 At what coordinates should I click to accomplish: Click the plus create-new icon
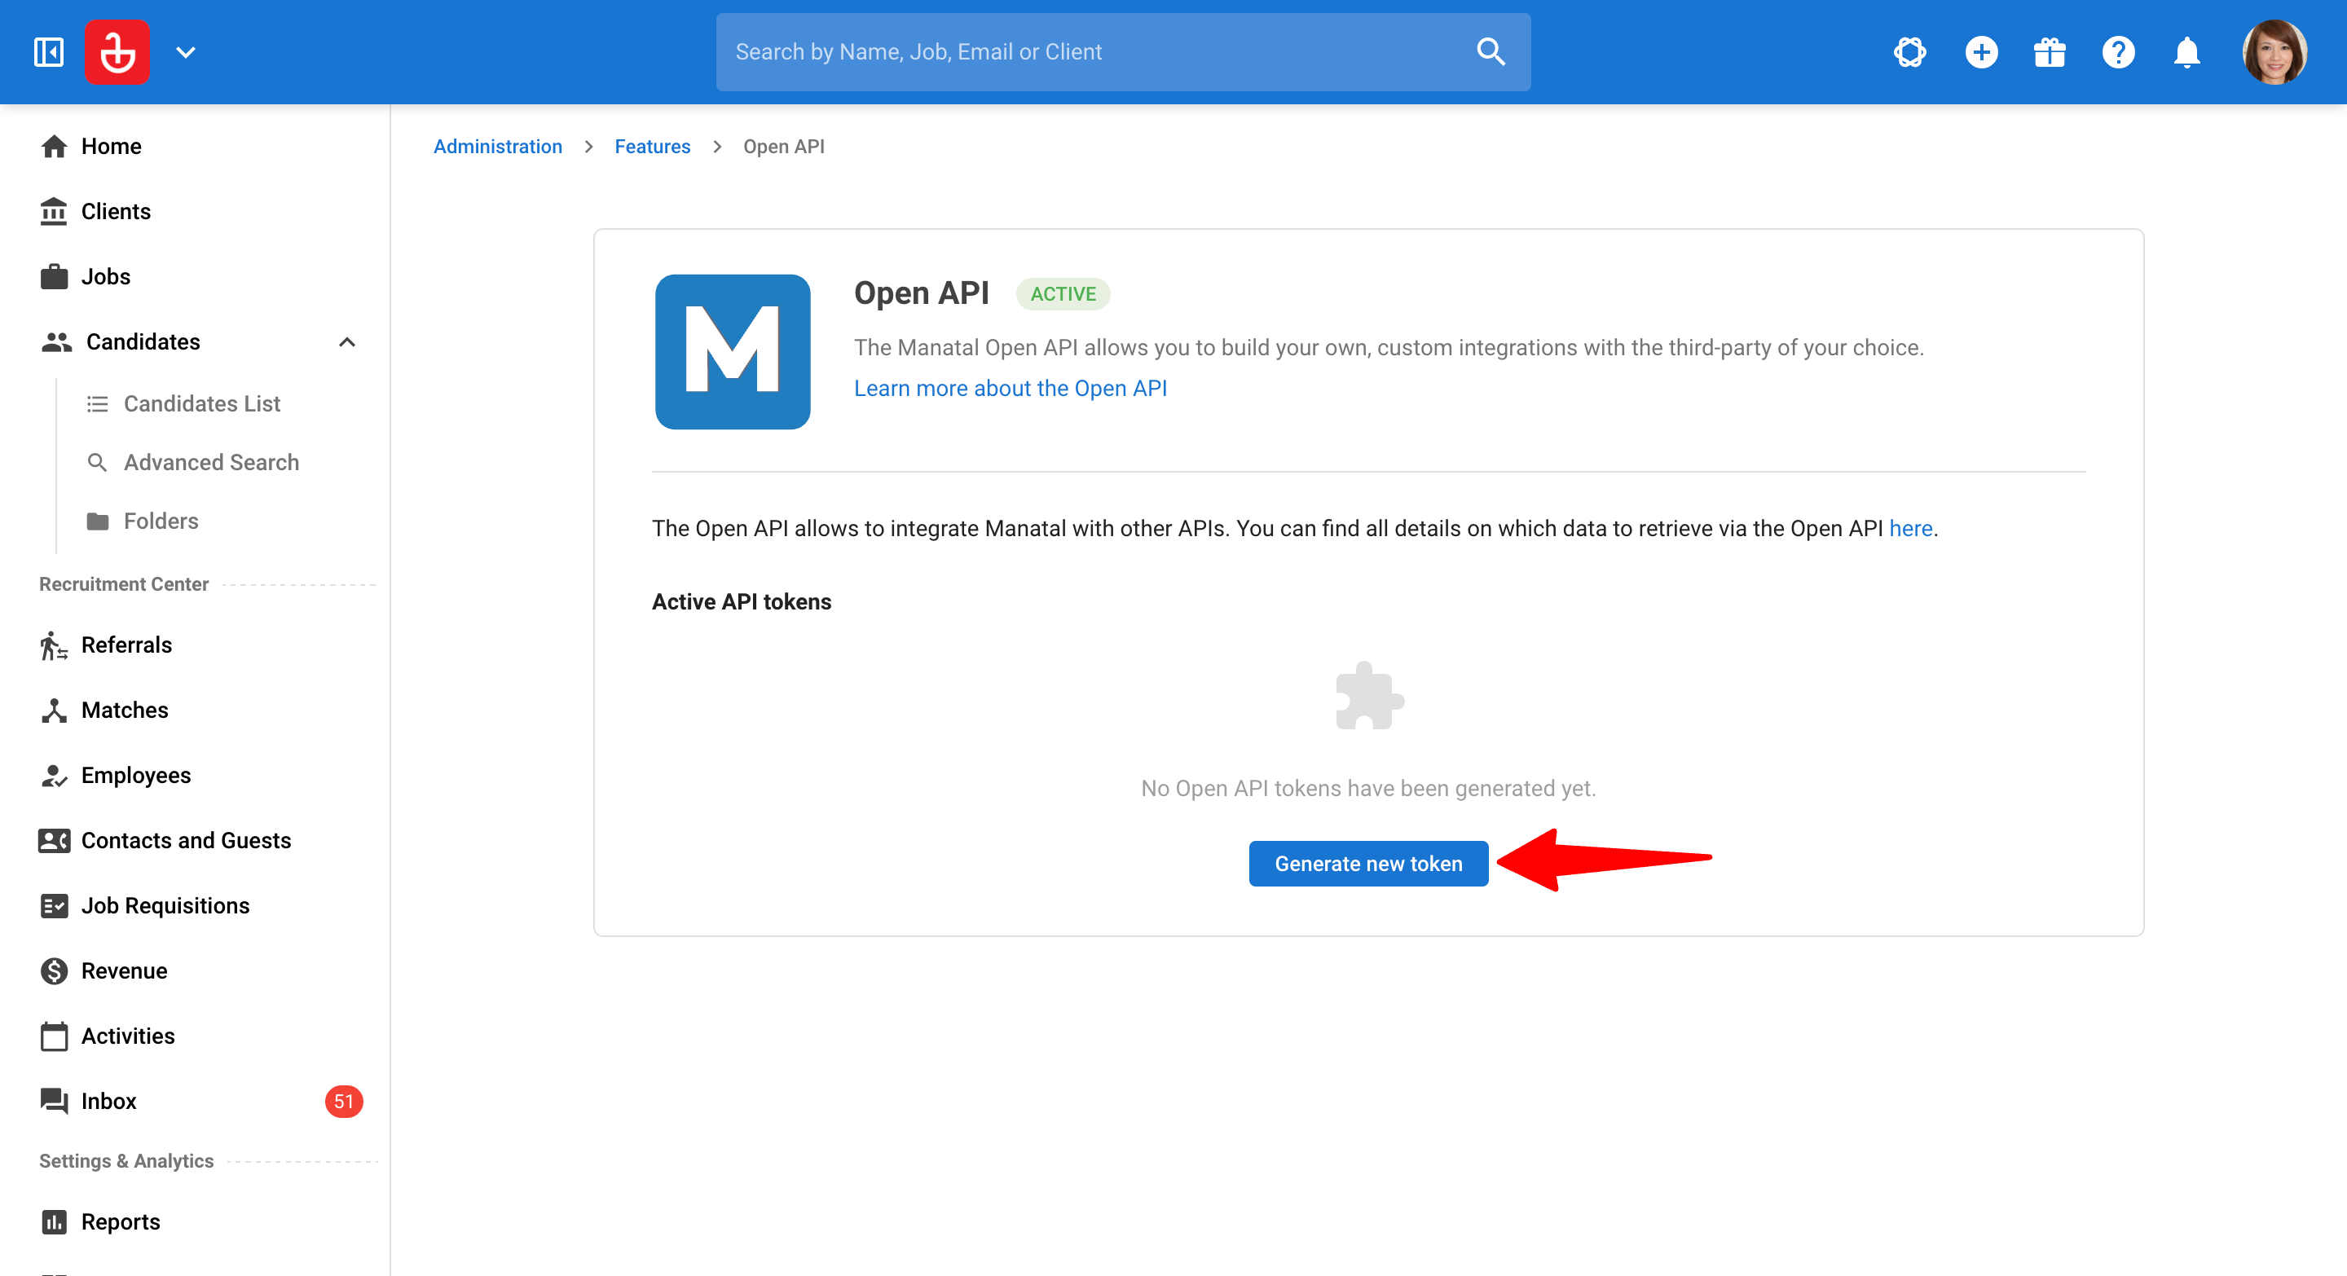(x=1981, y=52)
